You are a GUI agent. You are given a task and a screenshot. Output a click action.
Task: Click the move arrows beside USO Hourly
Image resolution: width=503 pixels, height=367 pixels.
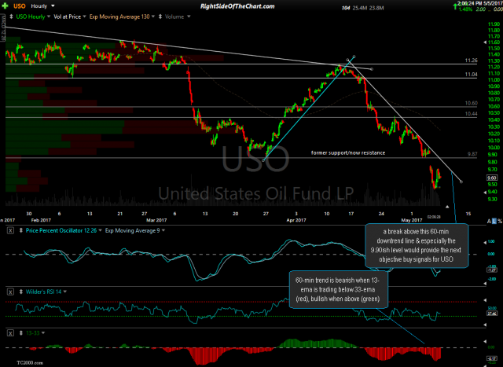click(x=12, y=17)
